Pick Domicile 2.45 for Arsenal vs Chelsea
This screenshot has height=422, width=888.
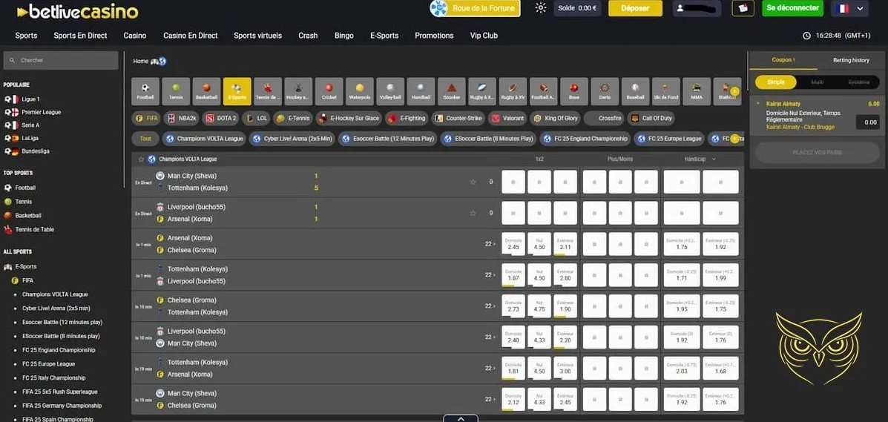tap(513, 244)
